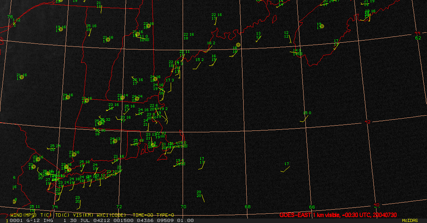Click the station plot reading 16 2

pos(211,43)
